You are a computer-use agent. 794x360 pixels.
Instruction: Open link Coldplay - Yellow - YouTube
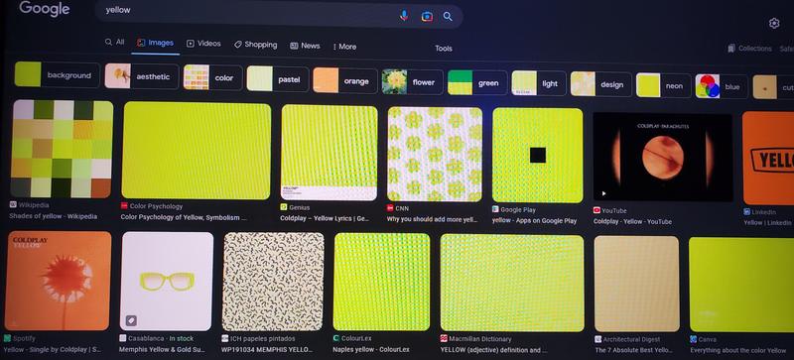632,222
